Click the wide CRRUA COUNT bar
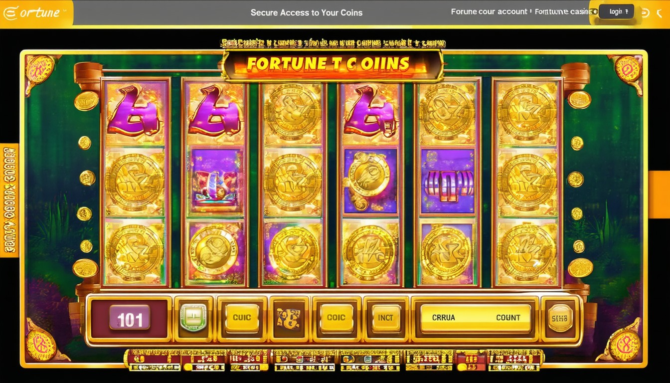Viewport: 670px width, 383px height. point(476,318)
